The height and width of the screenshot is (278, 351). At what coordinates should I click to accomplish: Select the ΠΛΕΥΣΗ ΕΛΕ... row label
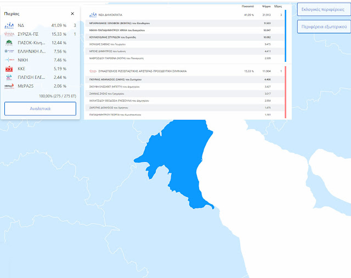pyautogui.click(x=31, y=77)
